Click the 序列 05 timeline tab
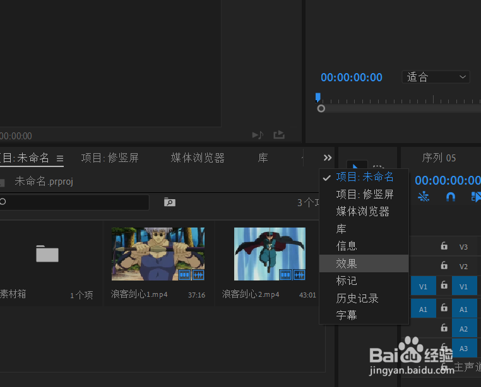Screen dimensions: 481x387 tap(439, 158)
